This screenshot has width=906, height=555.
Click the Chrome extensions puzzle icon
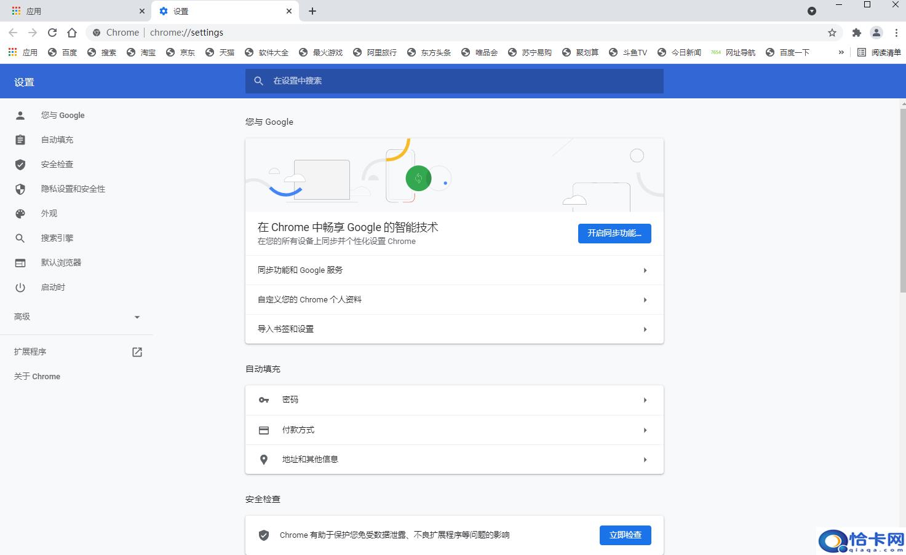point(856,33)
